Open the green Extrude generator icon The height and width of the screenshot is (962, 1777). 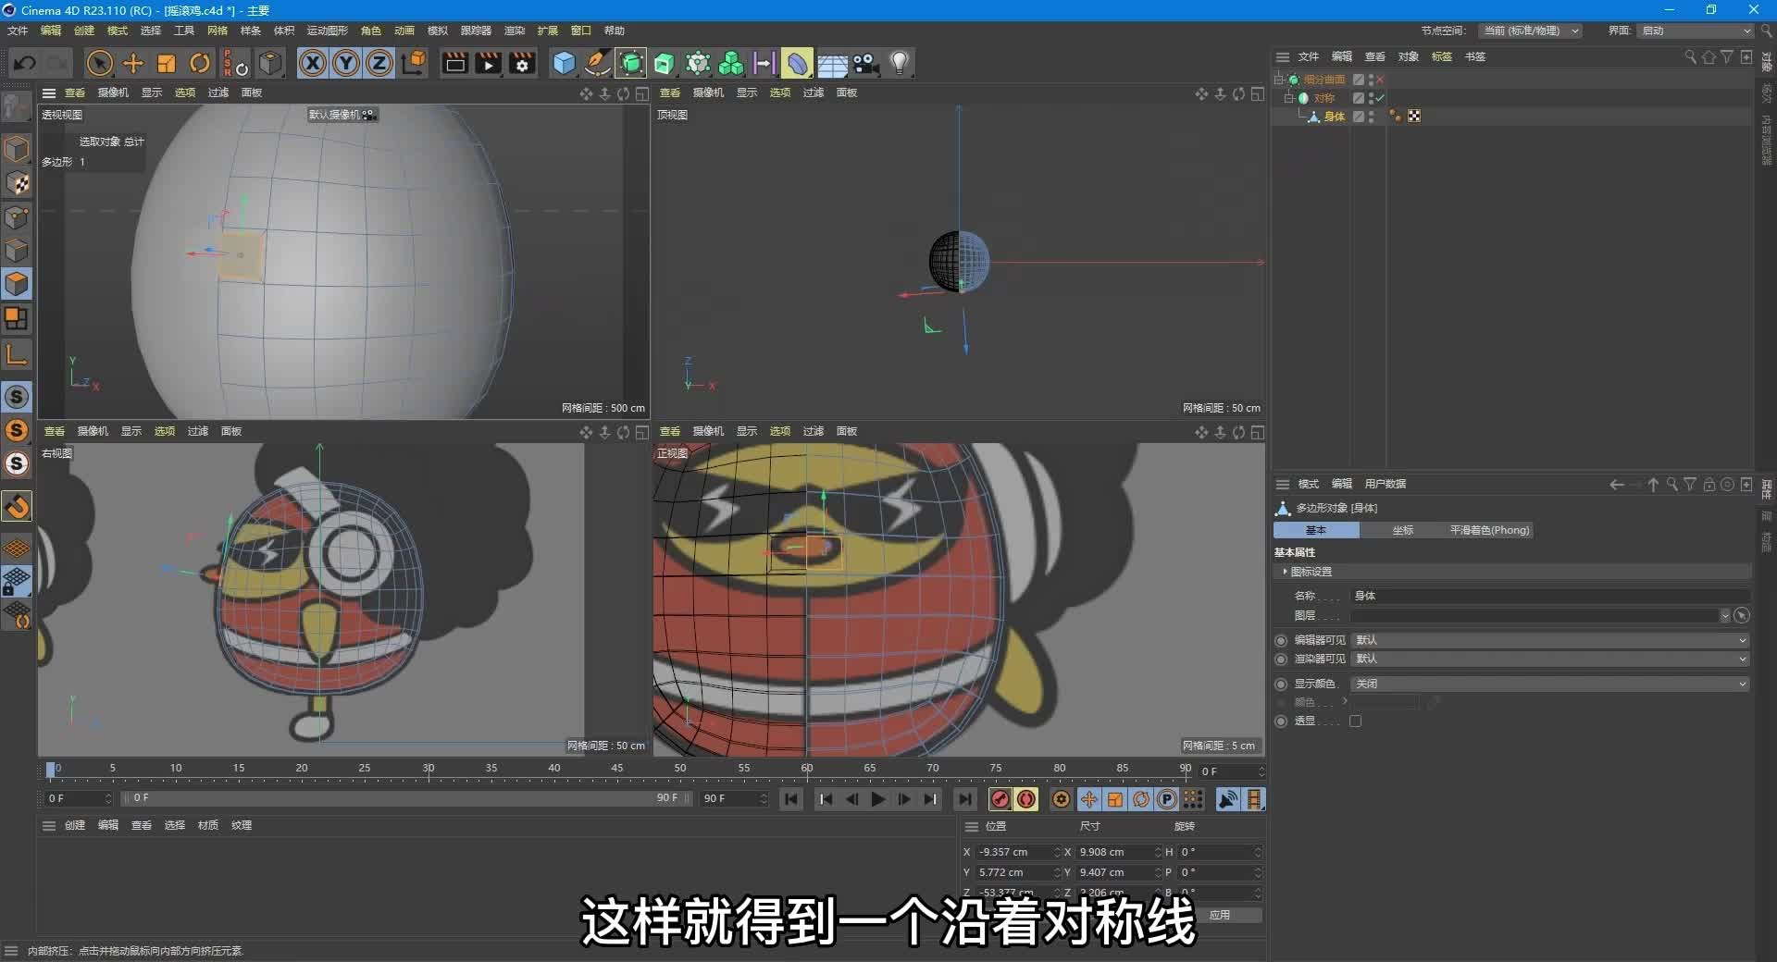(x=665, y=63)
